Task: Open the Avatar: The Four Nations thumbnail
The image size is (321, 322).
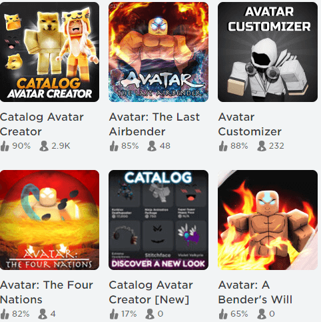Action: (x=49, y=220)
